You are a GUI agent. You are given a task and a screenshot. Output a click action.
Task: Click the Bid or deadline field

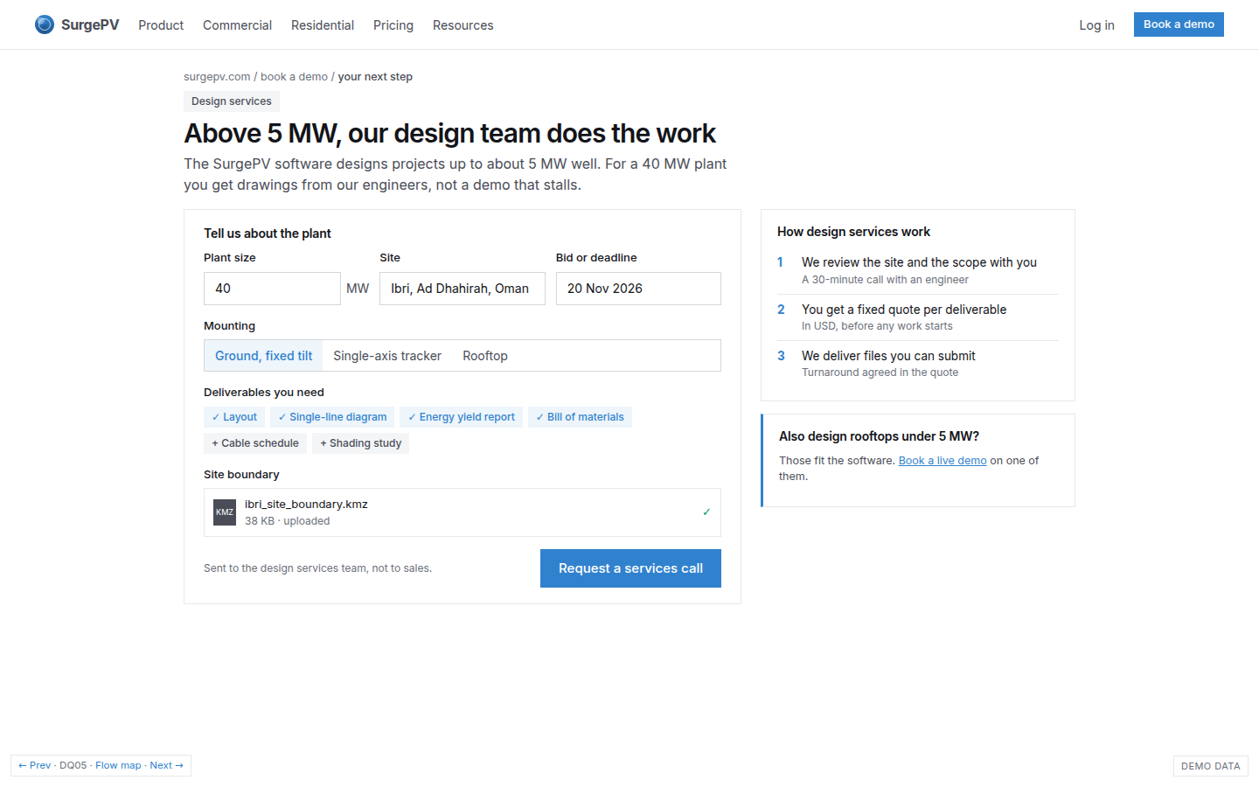[638, 289]
